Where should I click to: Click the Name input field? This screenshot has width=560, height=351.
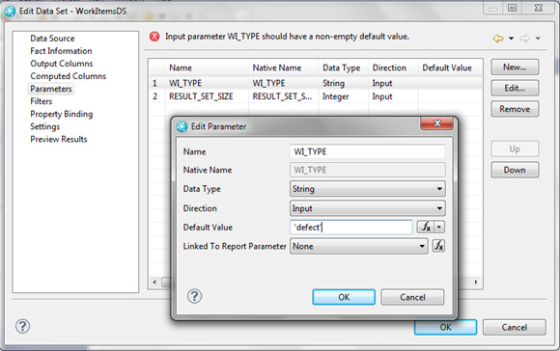368,151
